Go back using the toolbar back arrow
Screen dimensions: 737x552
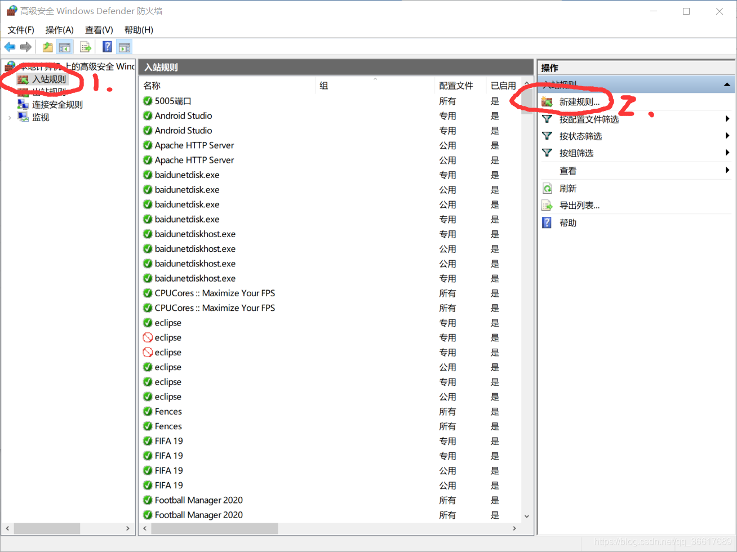[10, 47]
